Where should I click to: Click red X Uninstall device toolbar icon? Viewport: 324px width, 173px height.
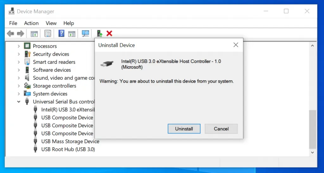click(x=109, y=33)
